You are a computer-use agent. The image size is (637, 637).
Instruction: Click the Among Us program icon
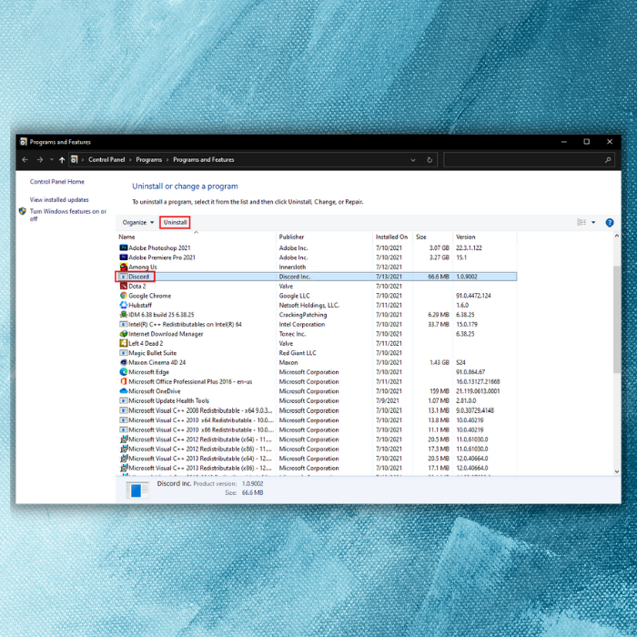tap(124, 267)
